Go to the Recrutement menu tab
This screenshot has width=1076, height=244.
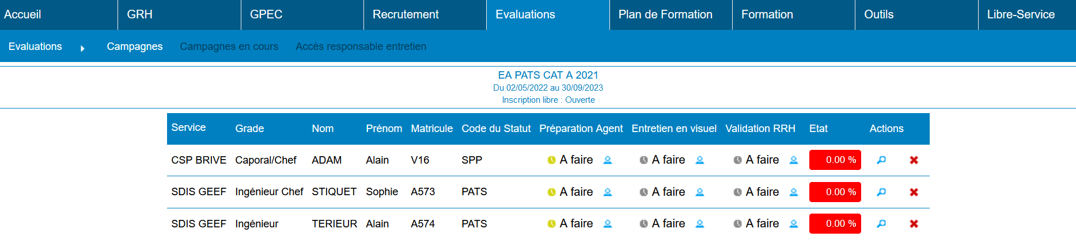pyautogui.click(x=406, y=15)
